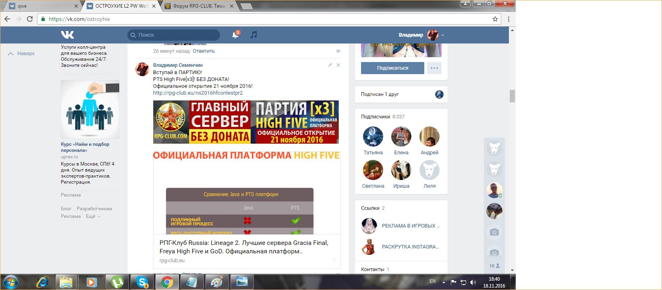662x290 pixels.
Task: Open subscriber Елена's profile
Action: (401, 137)
